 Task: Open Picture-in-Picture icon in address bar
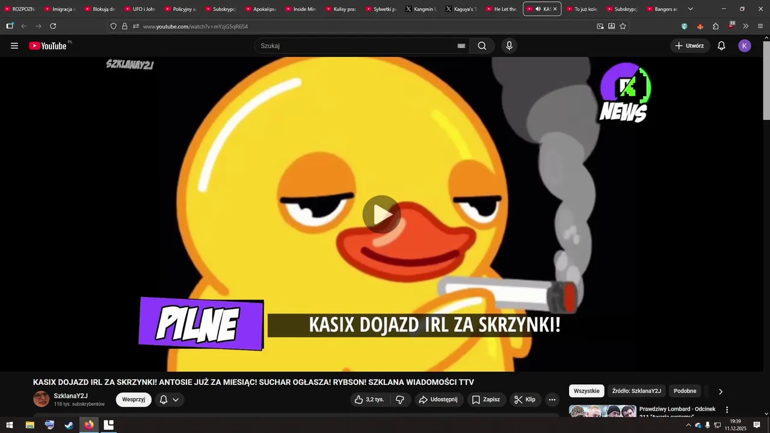tap(600, 26)
